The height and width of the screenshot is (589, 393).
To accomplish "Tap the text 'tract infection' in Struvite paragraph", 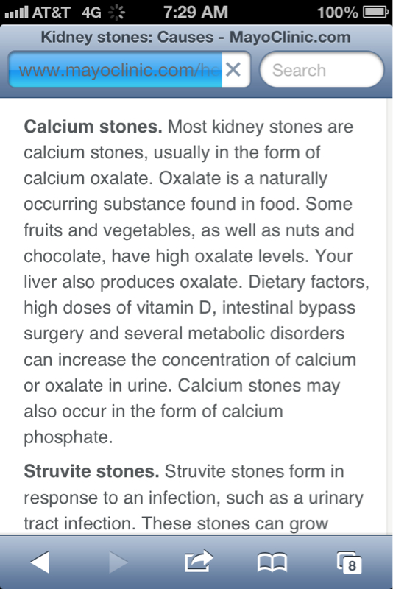I will 79,523.
